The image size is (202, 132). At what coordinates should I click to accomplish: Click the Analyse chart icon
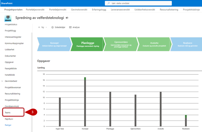(70, 27)
